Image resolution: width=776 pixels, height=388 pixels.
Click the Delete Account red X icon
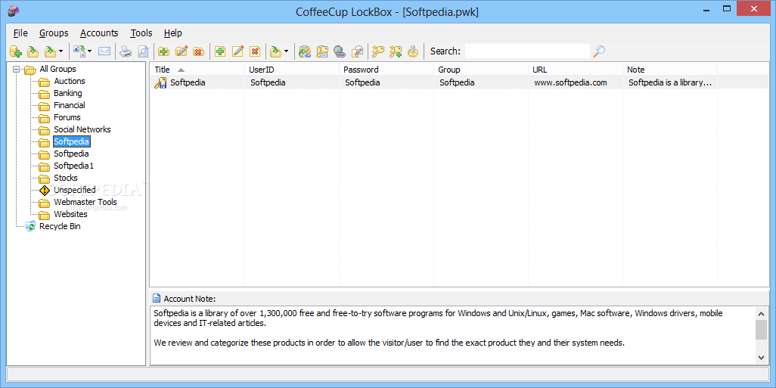click(x=255, y=51)
